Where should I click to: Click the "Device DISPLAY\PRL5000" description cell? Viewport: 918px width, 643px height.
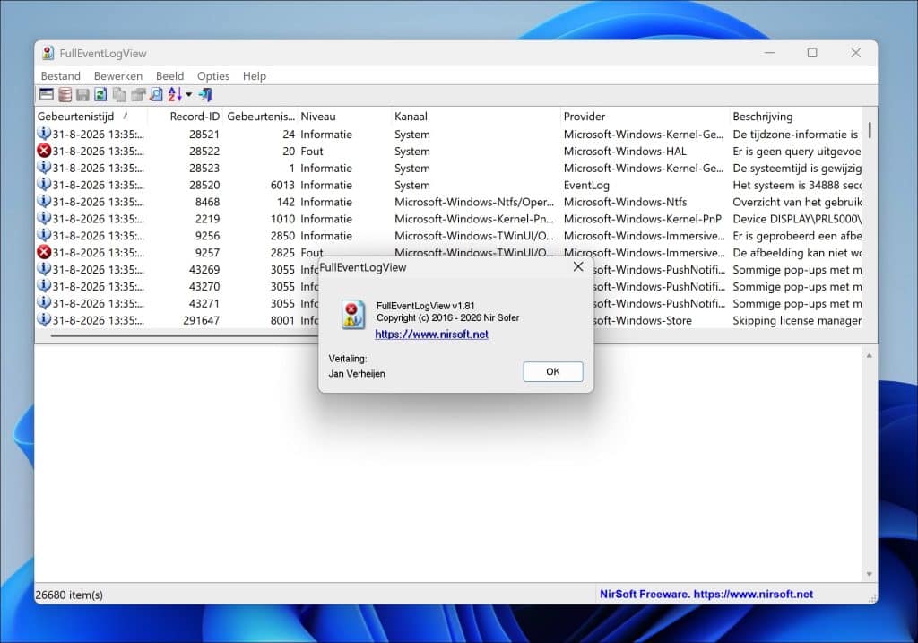[796, 219]
